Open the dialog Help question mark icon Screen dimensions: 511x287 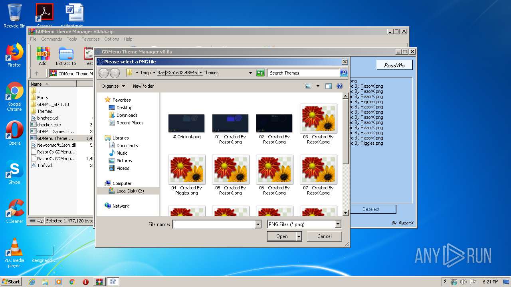[x=340, y=86]
